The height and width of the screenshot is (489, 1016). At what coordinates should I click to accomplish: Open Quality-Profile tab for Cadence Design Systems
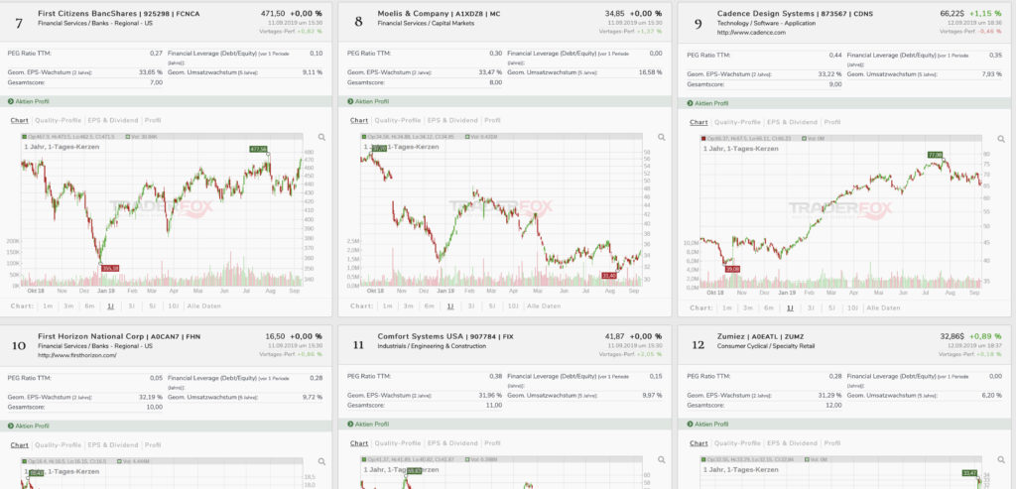click(737, 122)
